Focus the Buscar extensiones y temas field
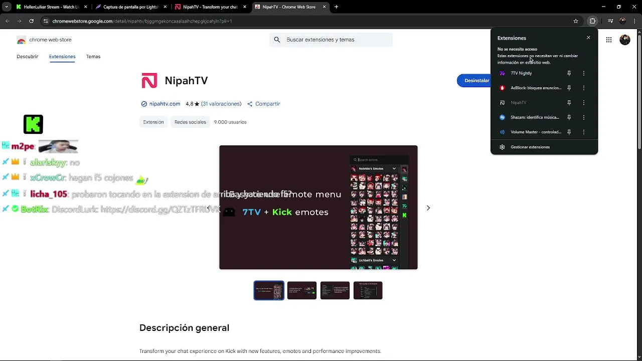This screenshot has height=361, width=642. tap(331, 40)
